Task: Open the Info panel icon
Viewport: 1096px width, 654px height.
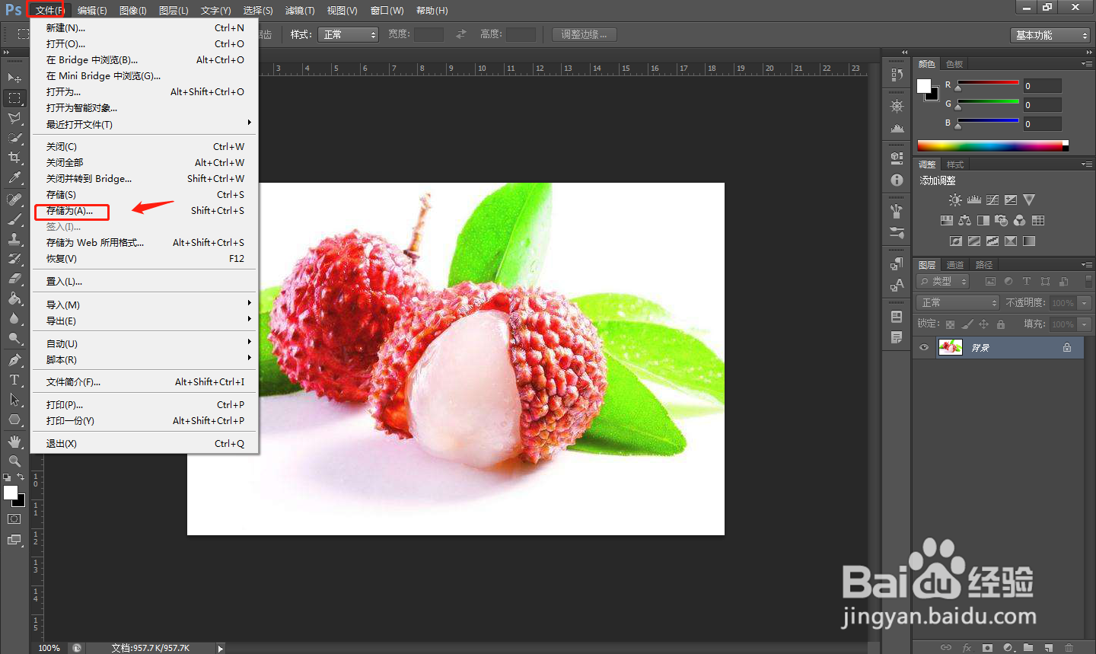Action: click(x=897, y=180)
